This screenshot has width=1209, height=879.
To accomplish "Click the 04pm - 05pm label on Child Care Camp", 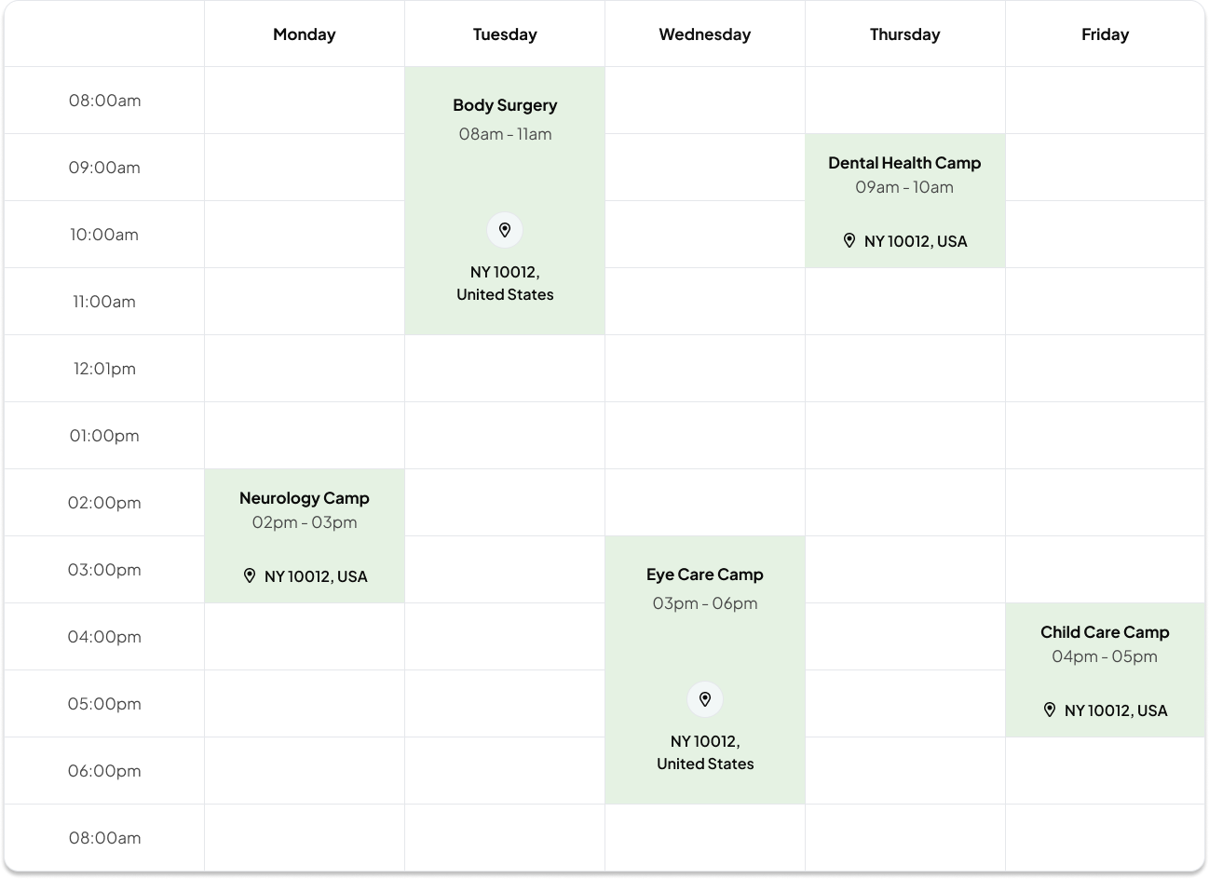I will pos(1105,656).
